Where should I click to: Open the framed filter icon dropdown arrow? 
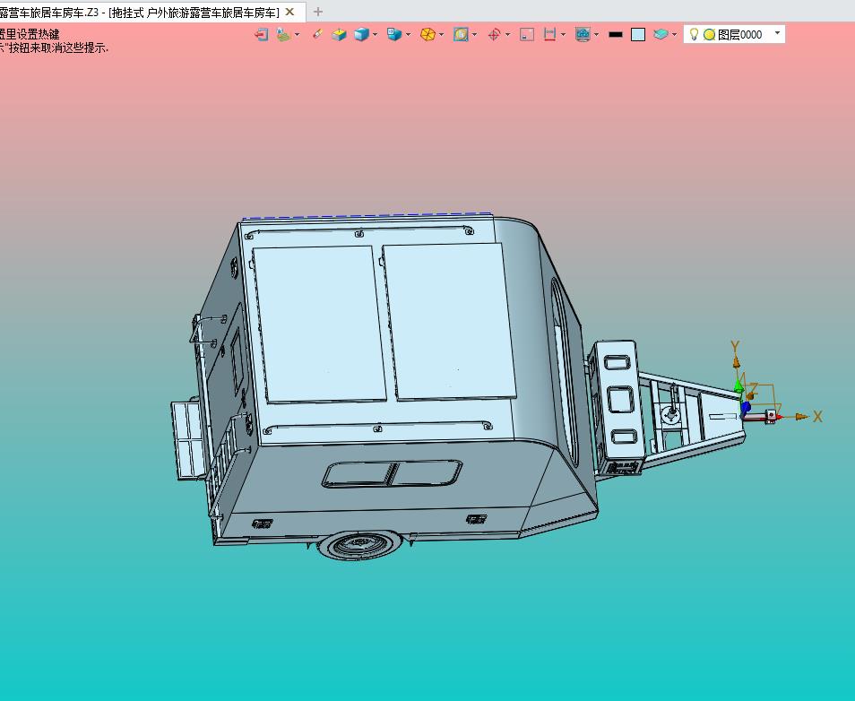coord(475,35)
